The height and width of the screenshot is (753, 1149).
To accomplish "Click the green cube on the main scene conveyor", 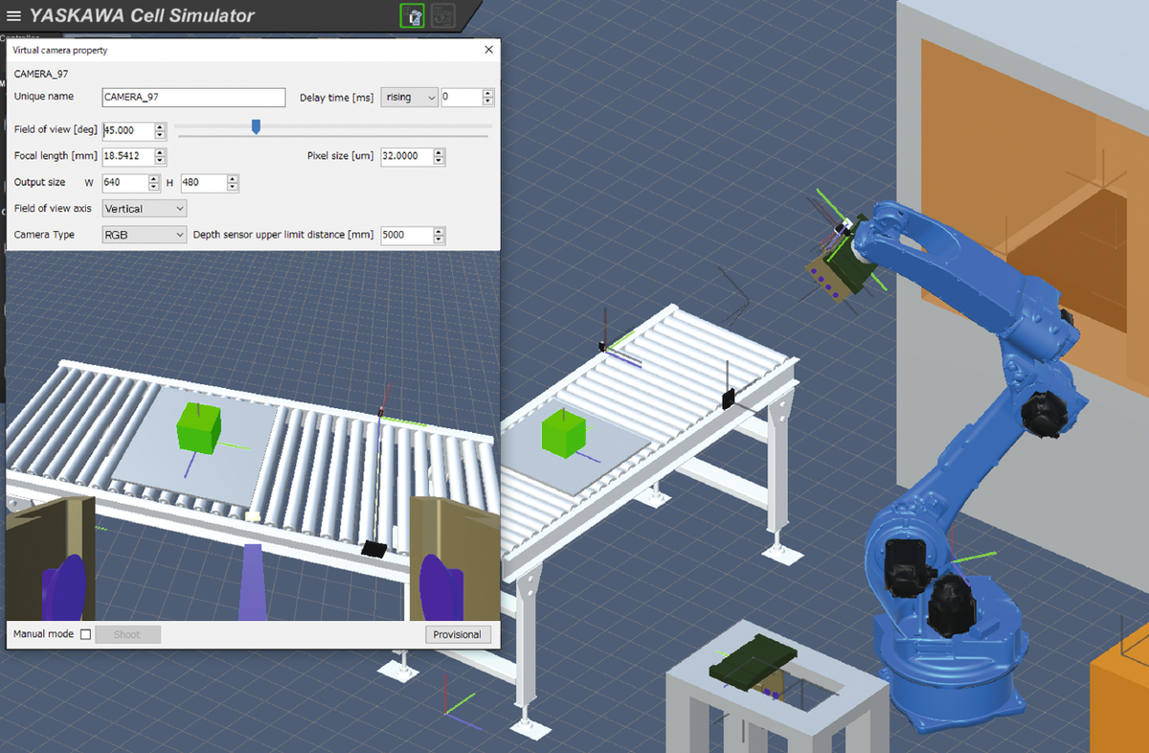I will [561, 435].
